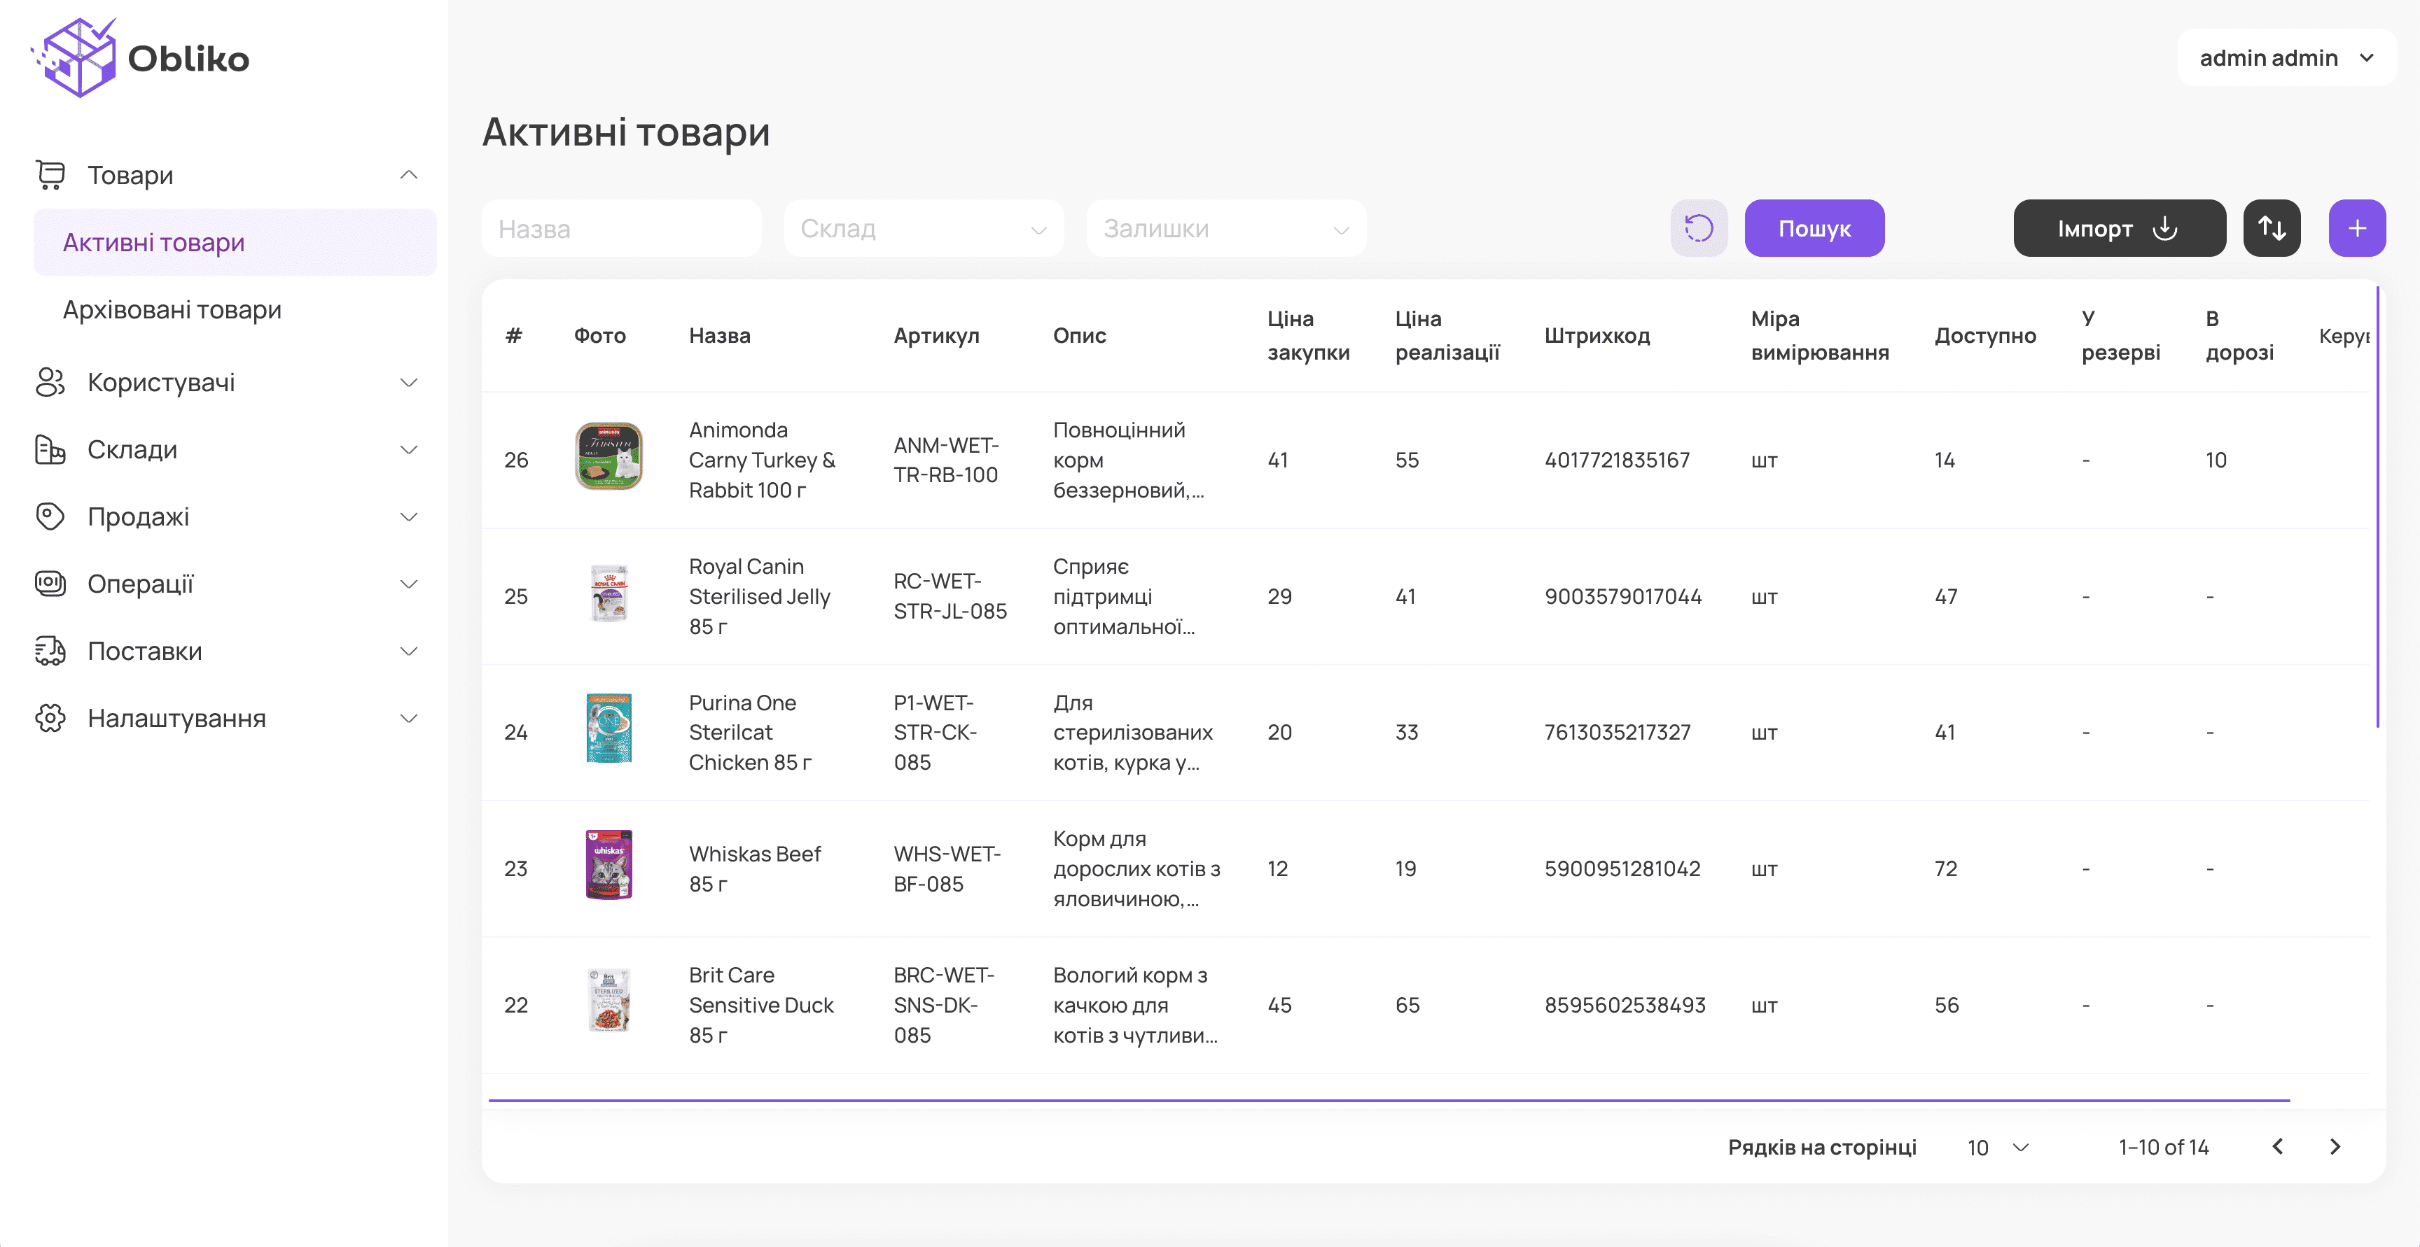Go to next page with right arrow
This screenshot has height=1247, width=2420.
point(2337,1146)
